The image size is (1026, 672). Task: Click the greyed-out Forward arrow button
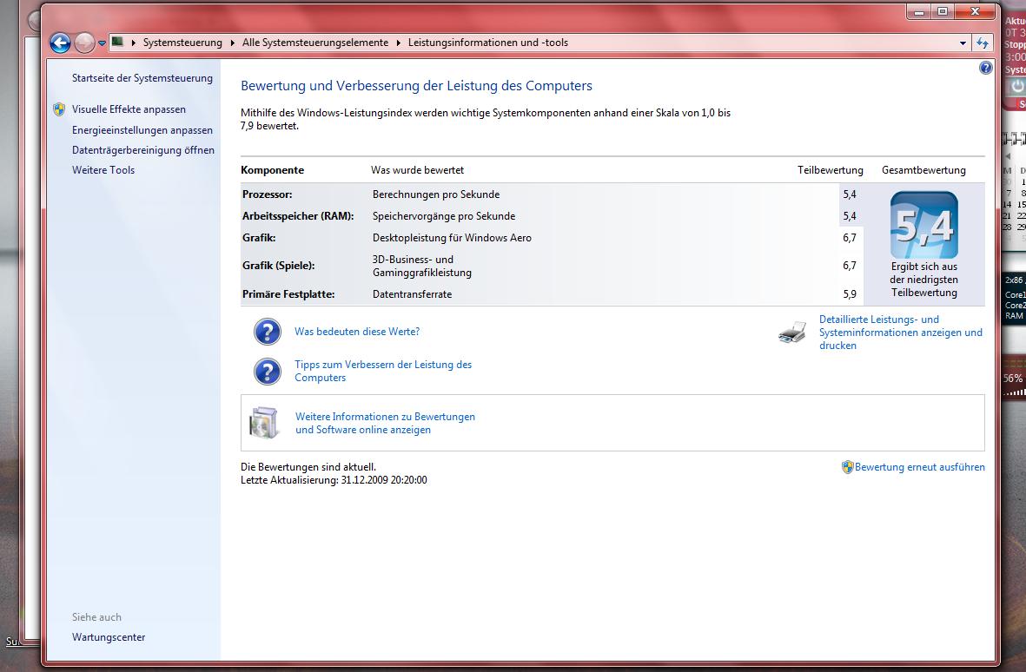(84, 43)
